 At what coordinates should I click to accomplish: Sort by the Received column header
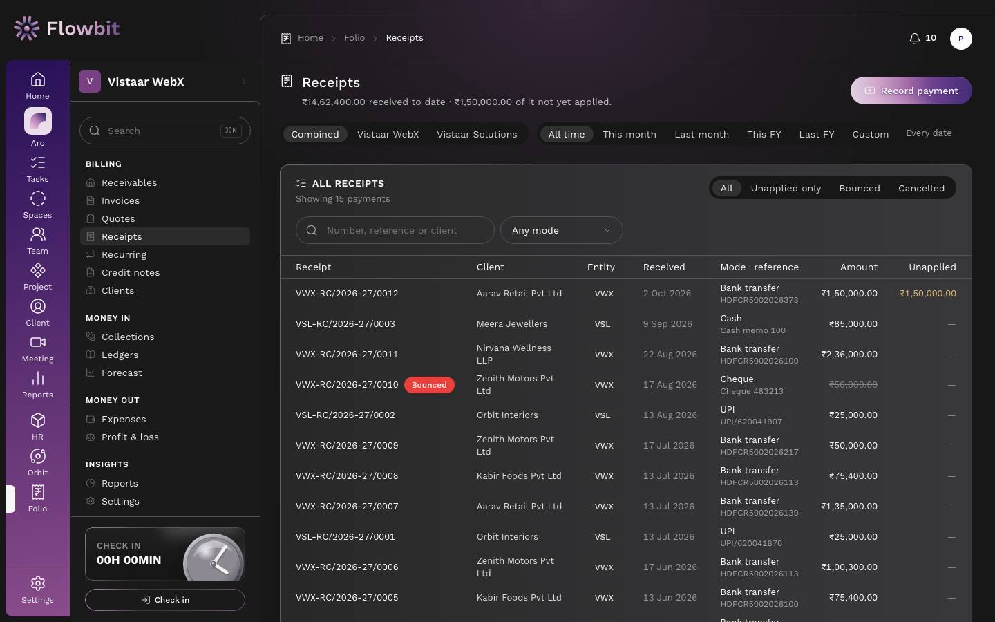tap(664, 267)
